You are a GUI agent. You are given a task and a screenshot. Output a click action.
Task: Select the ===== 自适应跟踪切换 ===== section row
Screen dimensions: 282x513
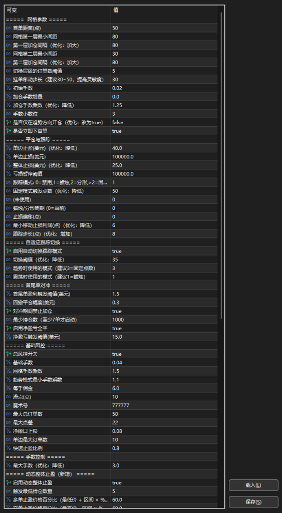[111, 242]
